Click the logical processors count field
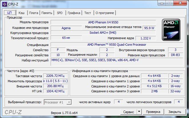This screenshot has height=118, width=189. [179, 102]
